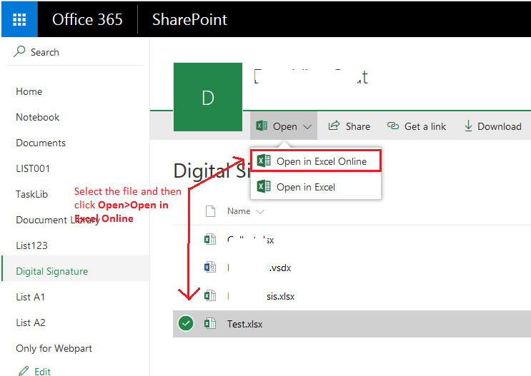Screen dimensions: 531x376
Task: Click the Get a link chain icon
Action: pos(393,126)
